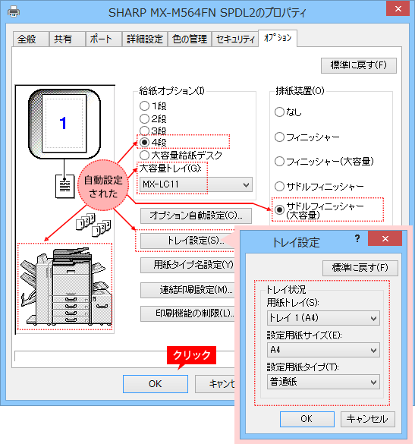Screen dimensions: 415x444
Task: Open the 用紙トレイ dropdown showing トレイ 1 (A4)
Action: [x=323, y=318]
